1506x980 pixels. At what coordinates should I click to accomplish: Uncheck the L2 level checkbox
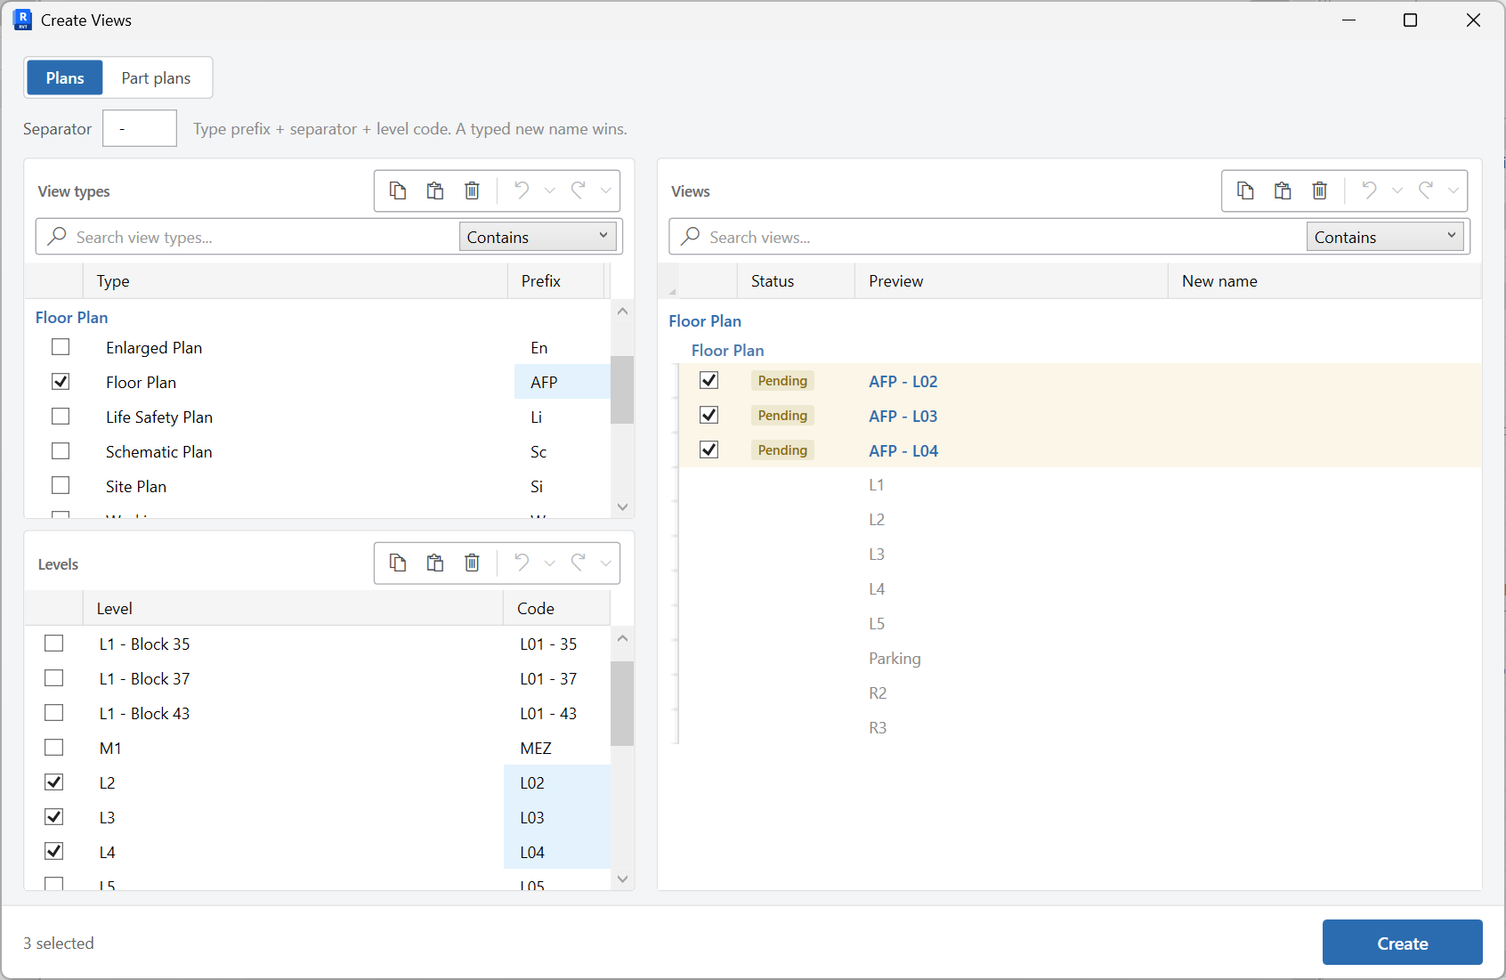click(x=54, y=782)
